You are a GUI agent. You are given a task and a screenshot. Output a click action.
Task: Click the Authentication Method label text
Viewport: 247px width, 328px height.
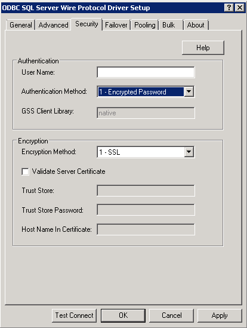point(54,91)
